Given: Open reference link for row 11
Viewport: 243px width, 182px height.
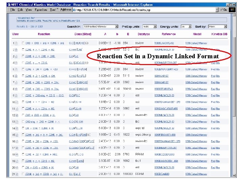Looking at the screenshot, I should tap(166, 109).
